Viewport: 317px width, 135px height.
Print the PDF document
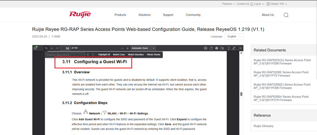tap(217, 48)
